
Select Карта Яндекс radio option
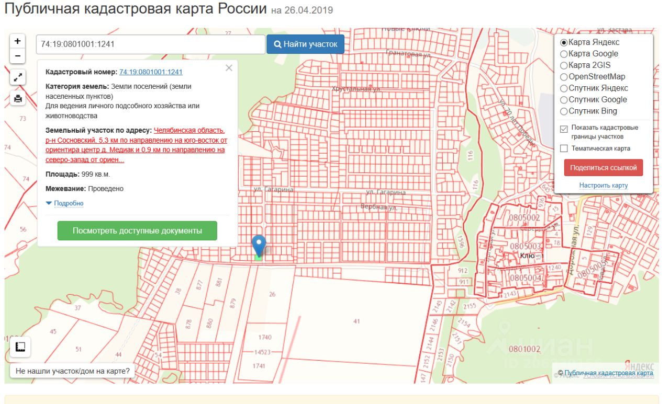point(564,42)
